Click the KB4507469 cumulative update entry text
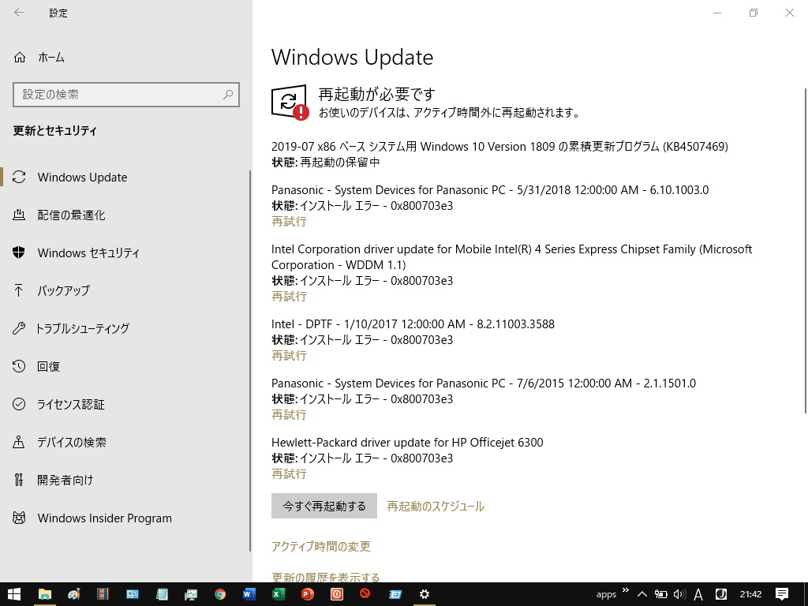The height and width of the screenshot is (606, 808). pos(499,146)
